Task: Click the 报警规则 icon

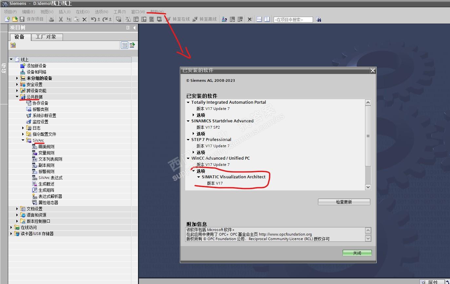Action: point(34,171)
